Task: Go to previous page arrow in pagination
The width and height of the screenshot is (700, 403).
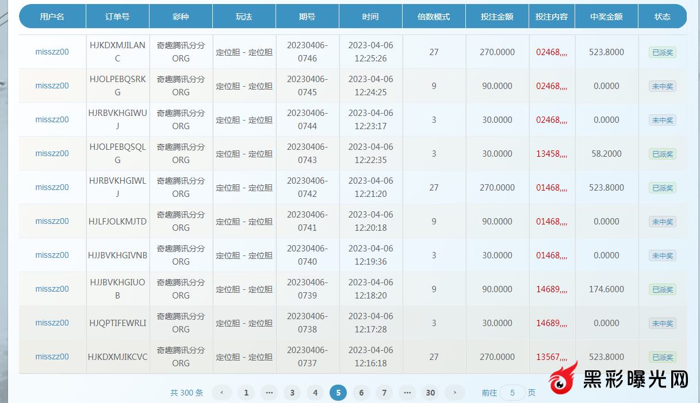Action: click(x=221, y=393)
